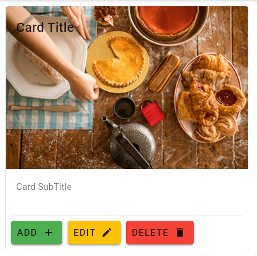The height and width of the screenshot is (256, 257).
Task: Click the yellow EDIT button label
Action: pyautogui.click(x=84, y=232)
